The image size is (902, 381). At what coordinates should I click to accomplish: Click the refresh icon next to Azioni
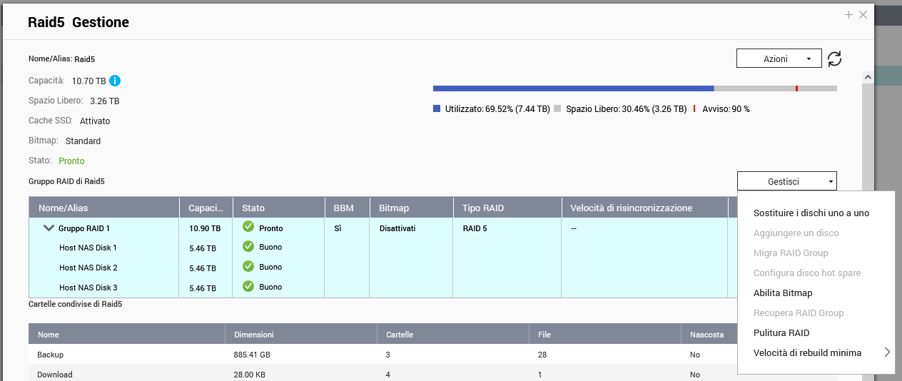834,59
